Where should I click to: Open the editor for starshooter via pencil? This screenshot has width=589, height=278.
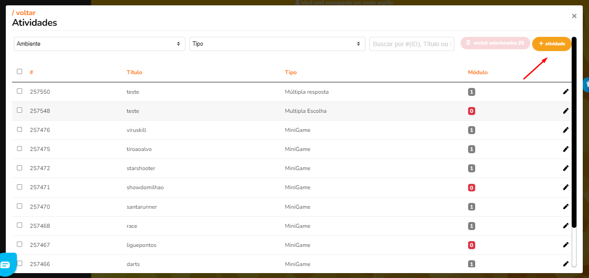click(565, 168)
